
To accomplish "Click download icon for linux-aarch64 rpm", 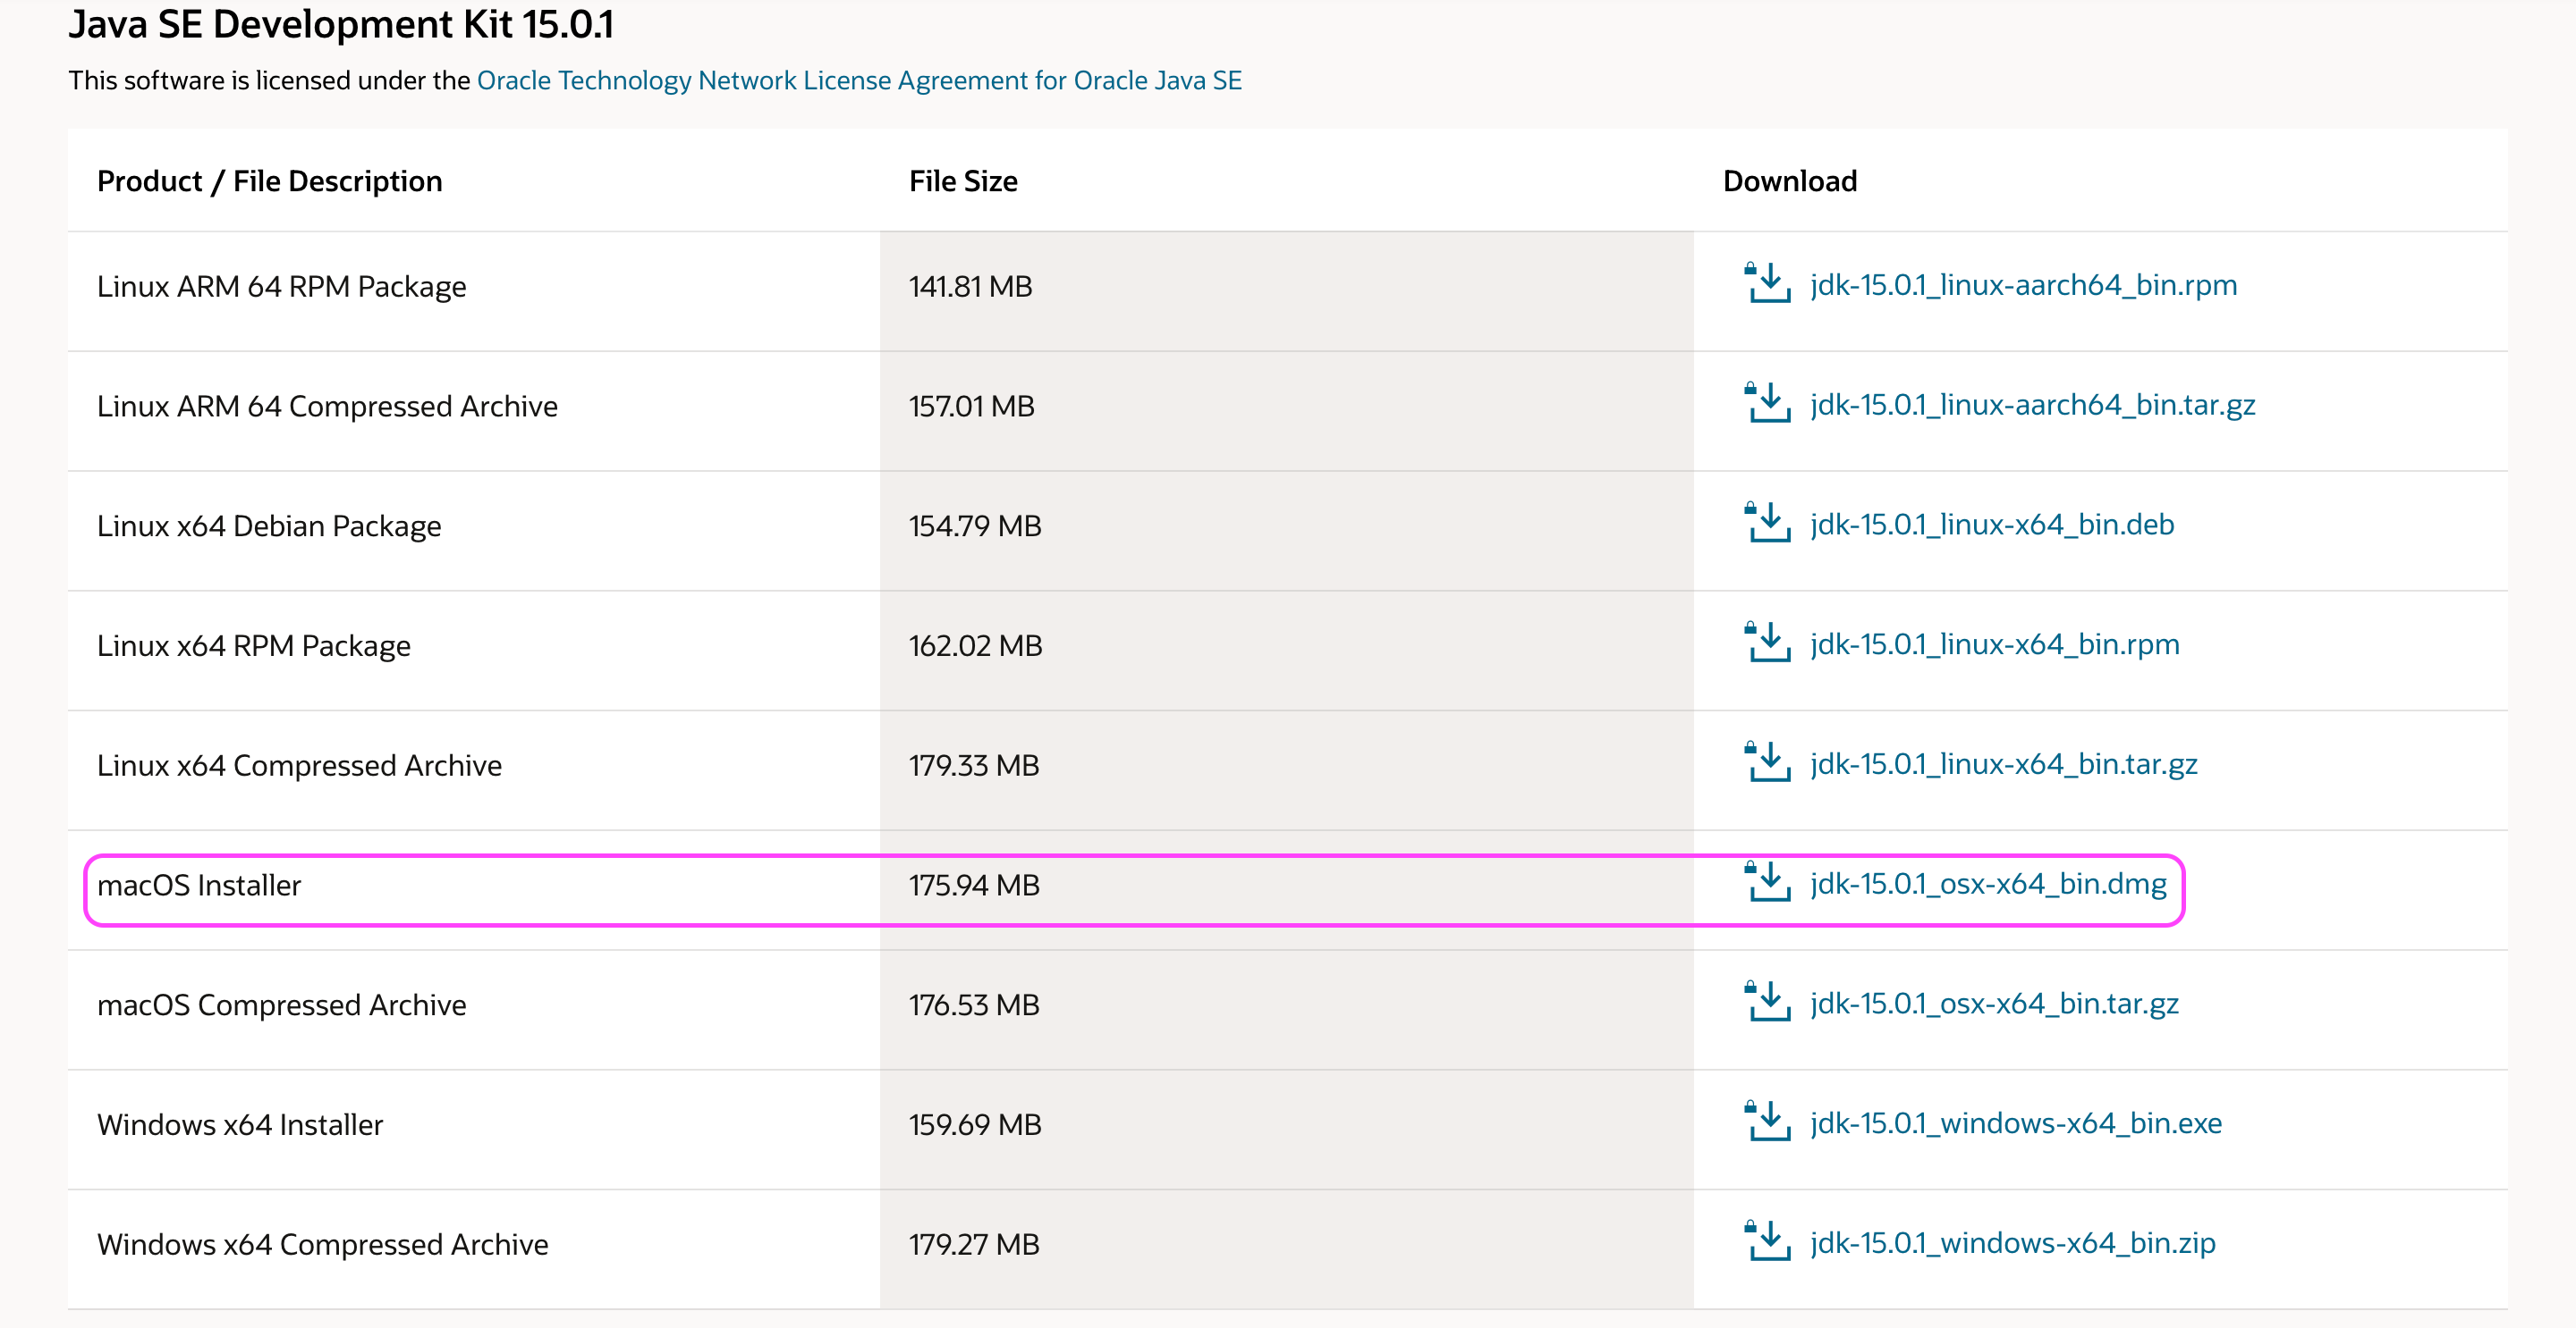I will [1767, 282].
